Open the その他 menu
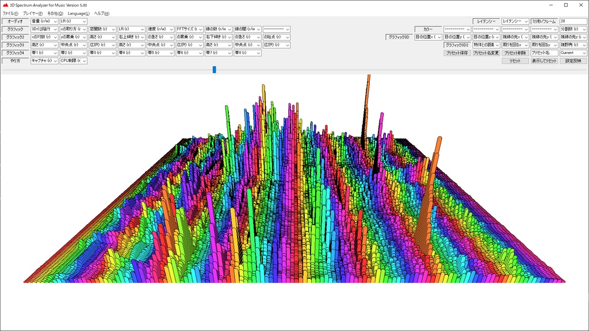Viewport: 589px width, 331px height. (x=55, y=14)
